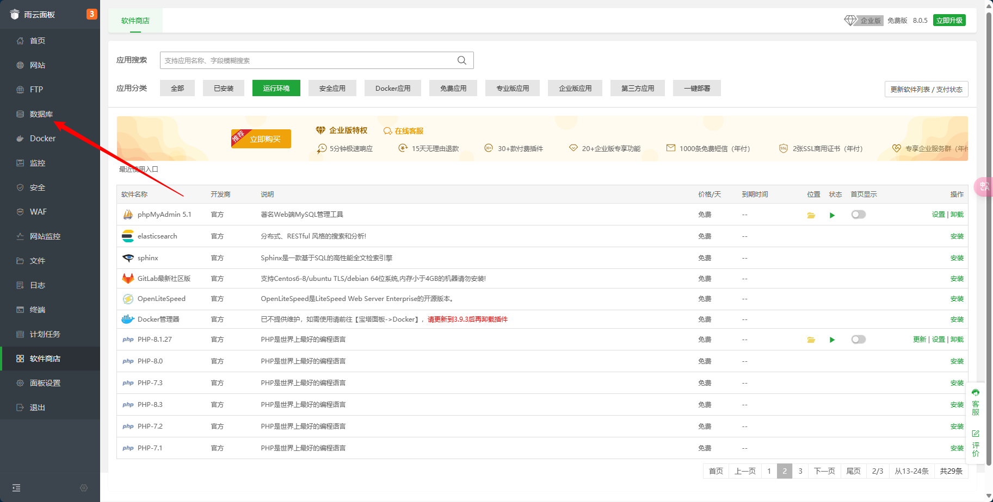The height and width of the screenshot is (502, 993).
Task: Switch to the 已安装 category tab
Action: click(223, 87)
